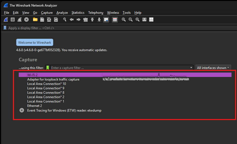Select Local Area Connection* 1 interface
This screenshot has height=144, width=237.
125,101
